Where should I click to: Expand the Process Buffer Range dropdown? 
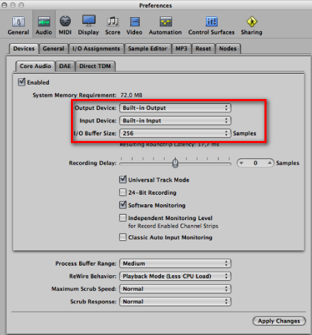click(175, 263)
